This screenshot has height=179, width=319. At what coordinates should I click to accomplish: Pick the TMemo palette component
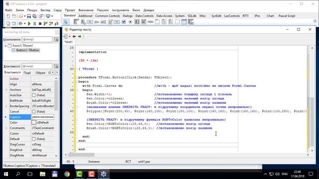point(110,22)
